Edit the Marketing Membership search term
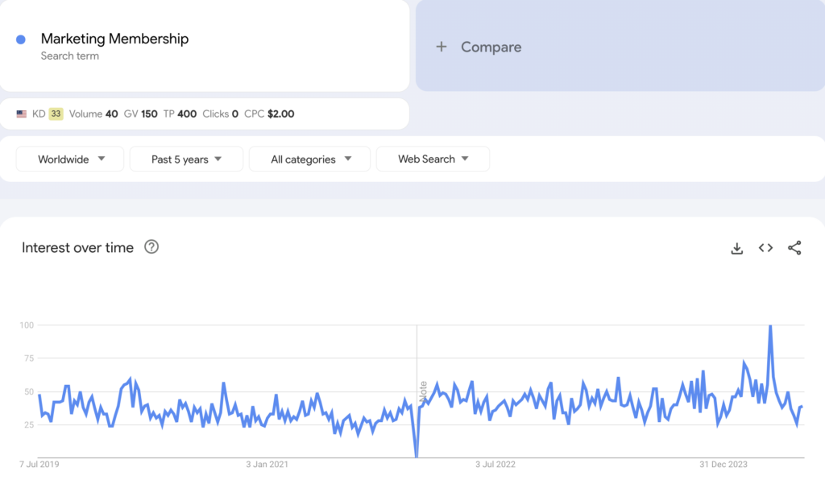 click(114, 39)
